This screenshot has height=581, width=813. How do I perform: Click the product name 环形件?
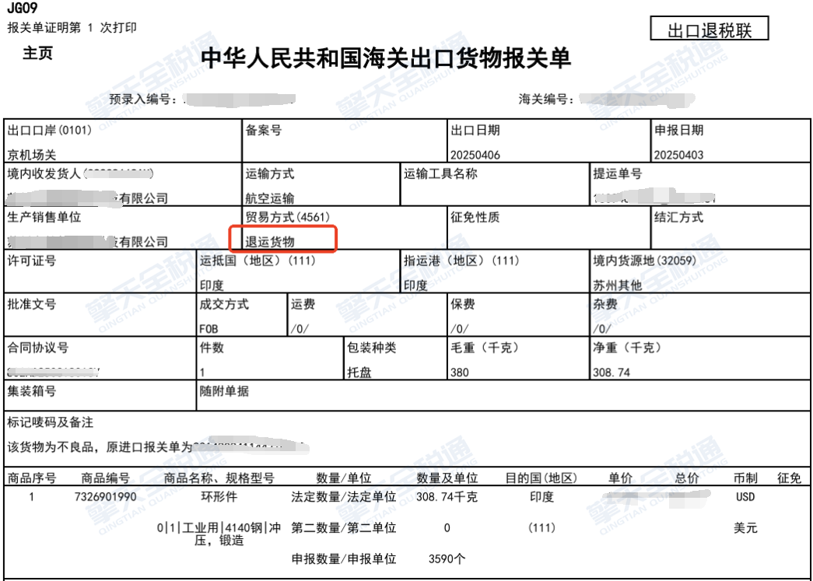click(x=220, y=497)
